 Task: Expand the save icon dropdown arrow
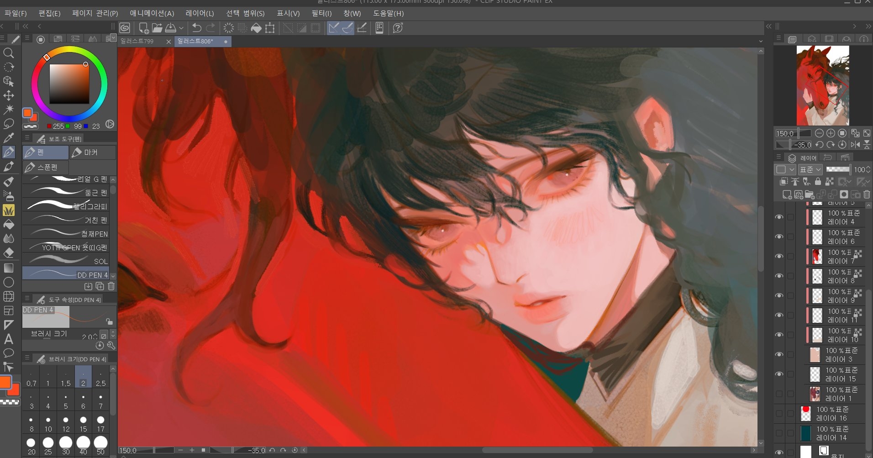click(x=181, y=28)
